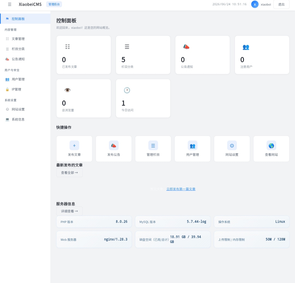Select IP管理 in the sidebar

[x=25, y=89]
